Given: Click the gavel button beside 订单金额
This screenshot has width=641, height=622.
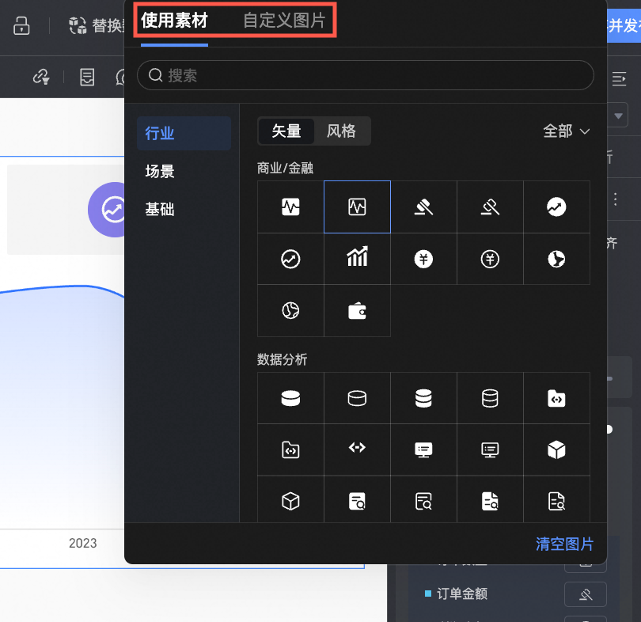Looking at the screenshot, I should tap(585, 594).
